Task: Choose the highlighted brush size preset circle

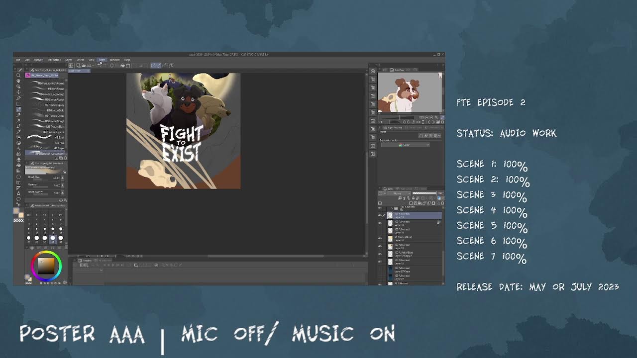Action: click(53, 238)
